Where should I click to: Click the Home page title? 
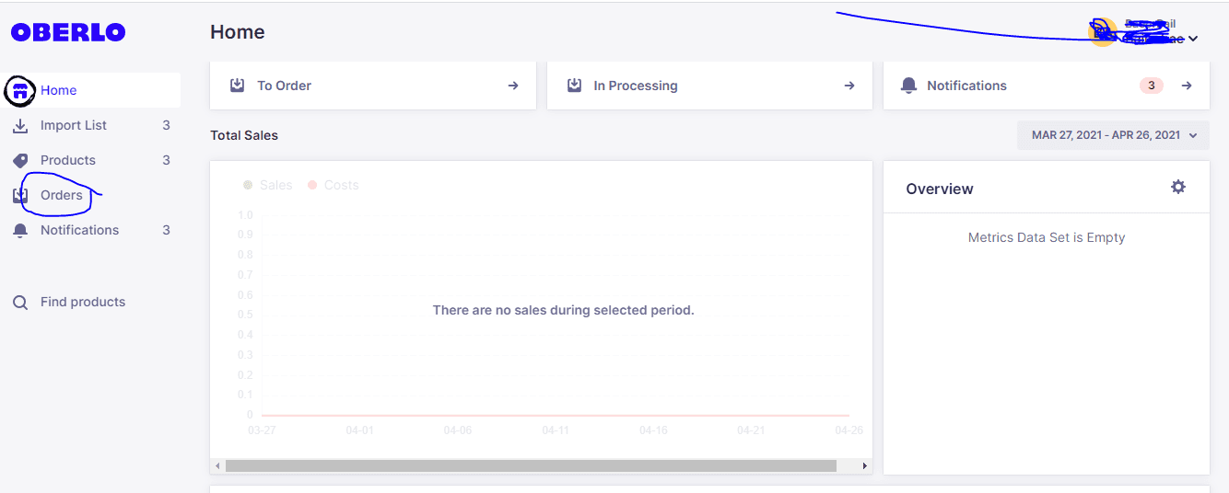[238, 32]
